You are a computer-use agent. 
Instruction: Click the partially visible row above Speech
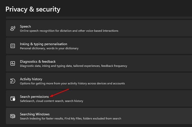click(x=99, y=18)
